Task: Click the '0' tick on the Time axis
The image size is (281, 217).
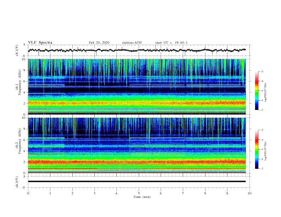Action: (x=28, y=193)
